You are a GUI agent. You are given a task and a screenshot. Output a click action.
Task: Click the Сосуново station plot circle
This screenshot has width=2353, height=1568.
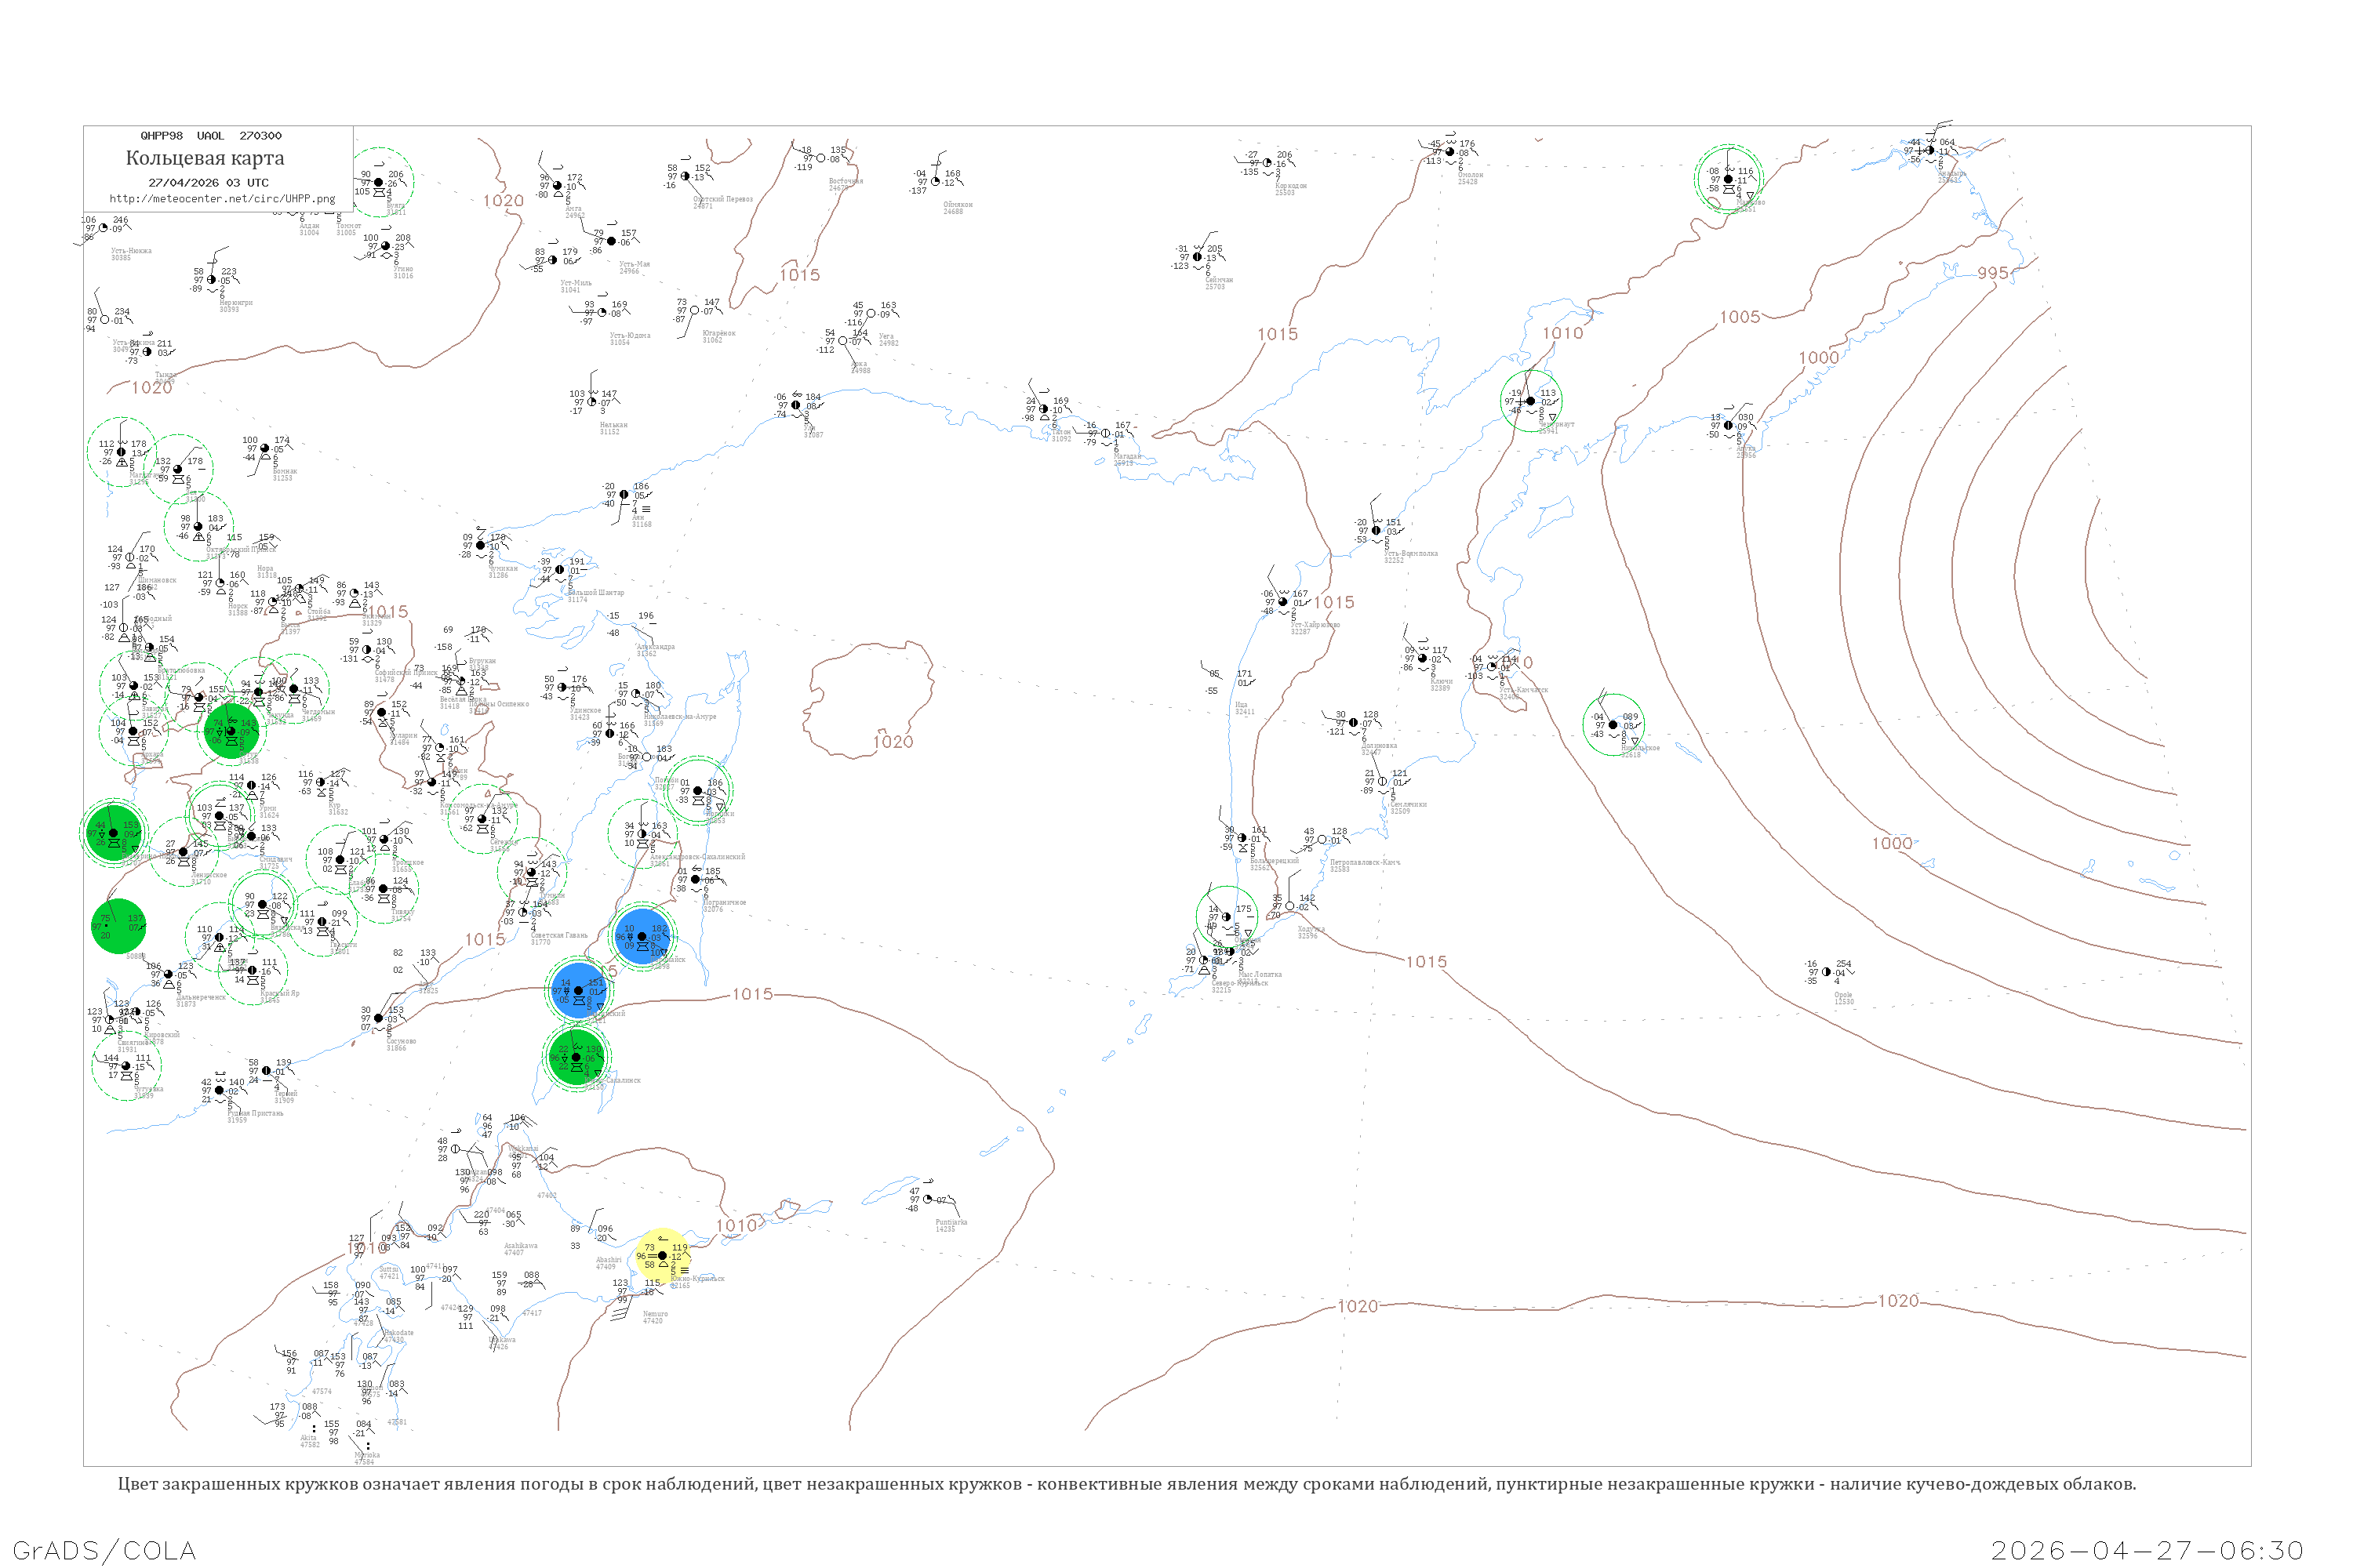[378, 1018]
